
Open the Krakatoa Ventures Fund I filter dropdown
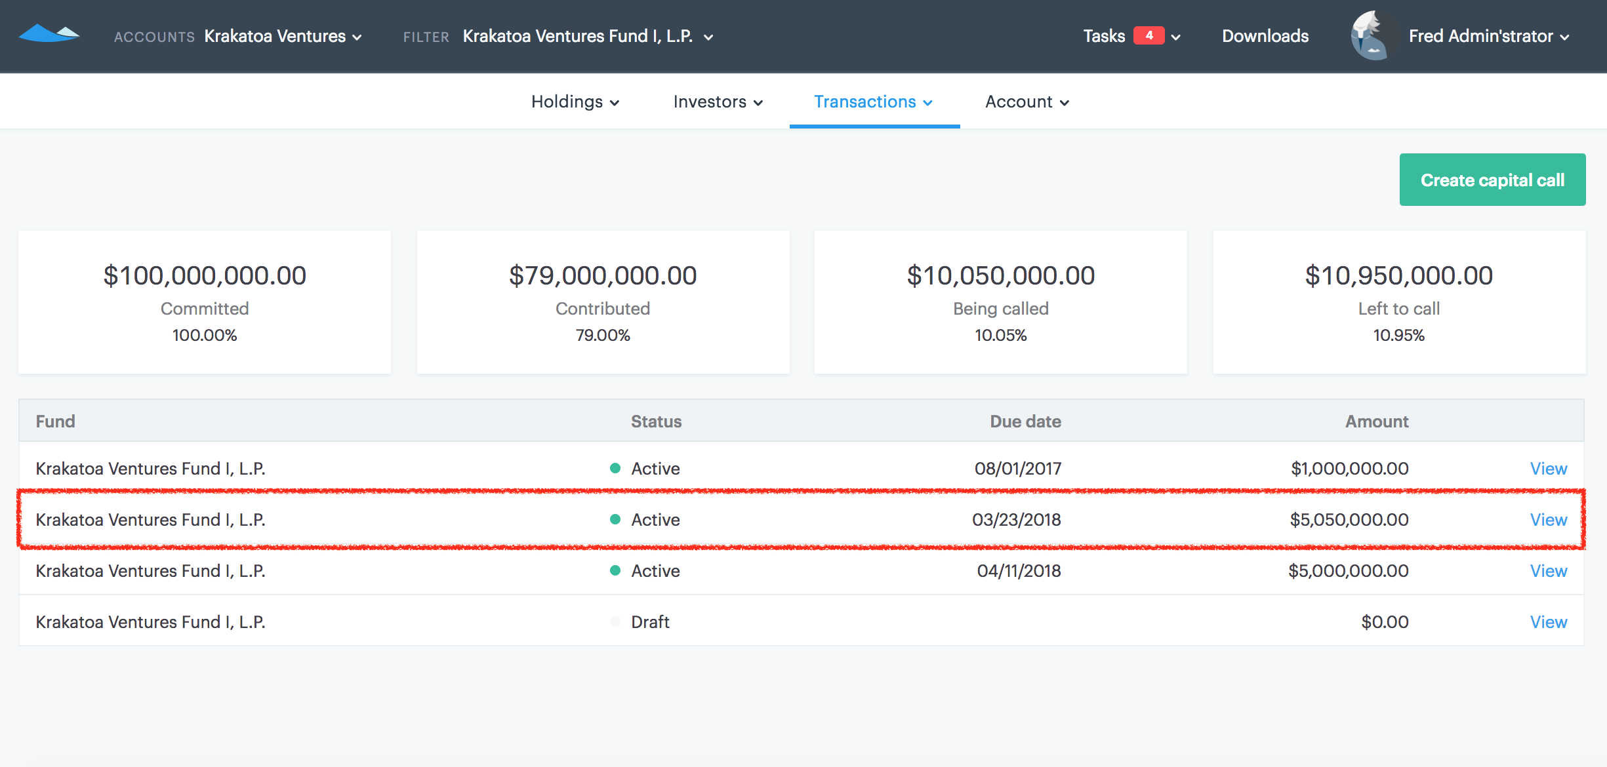pos(587,37)
